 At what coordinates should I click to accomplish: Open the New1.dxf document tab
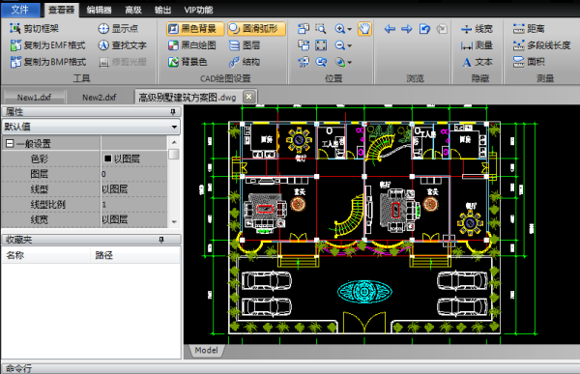click(x=34, y=98)
